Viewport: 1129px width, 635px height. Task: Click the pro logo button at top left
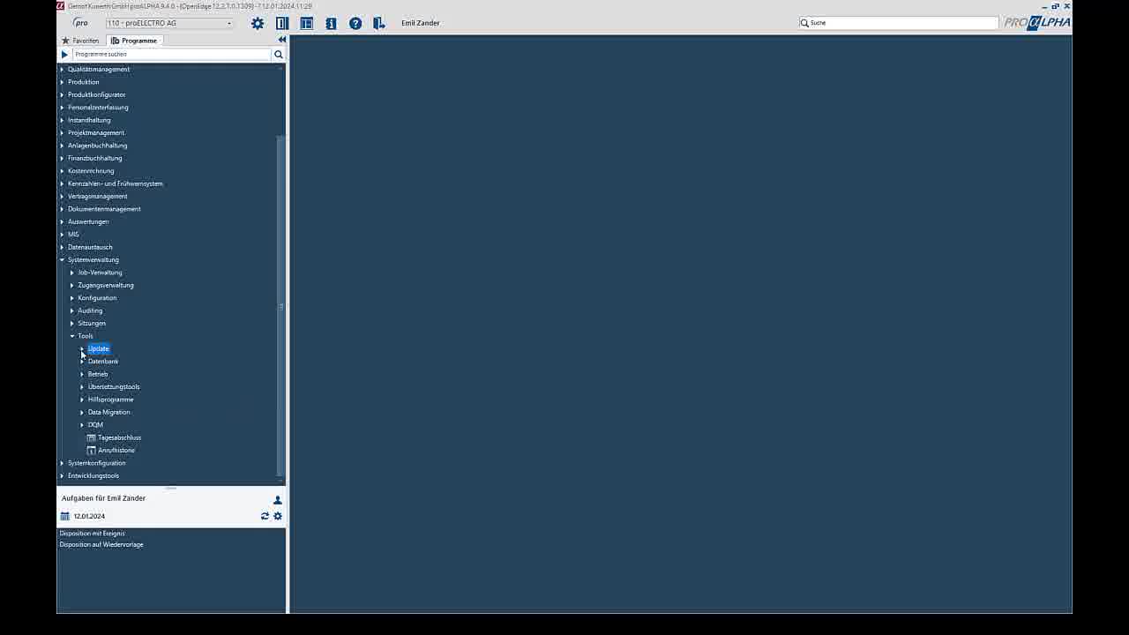pos(80,23)
